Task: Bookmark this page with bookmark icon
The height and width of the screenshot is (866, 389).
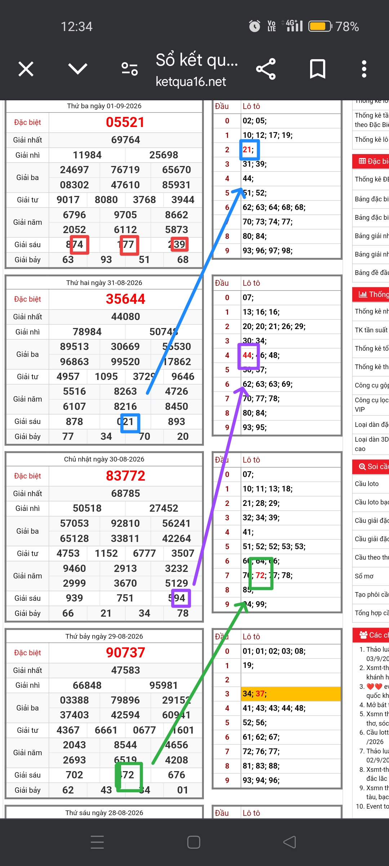Action: (x=317, y=69)
